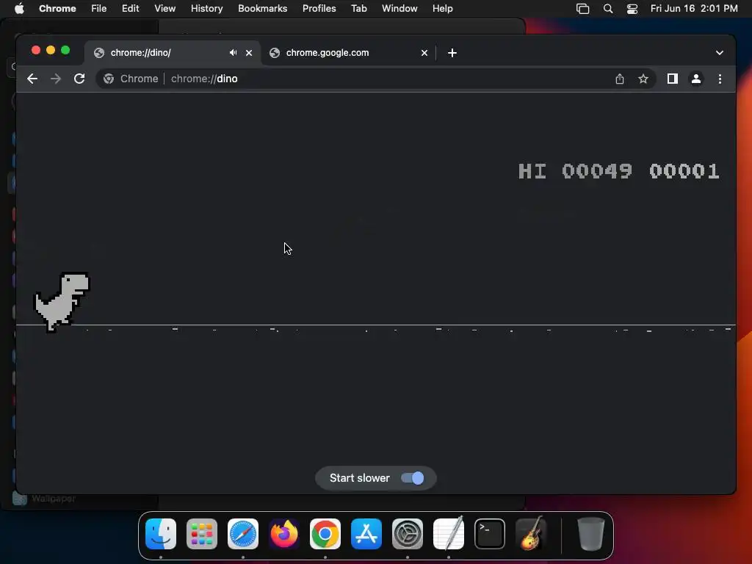Open the Help menu
The image size is (752, 564).
pyautogui.click(x=442, y=9)
